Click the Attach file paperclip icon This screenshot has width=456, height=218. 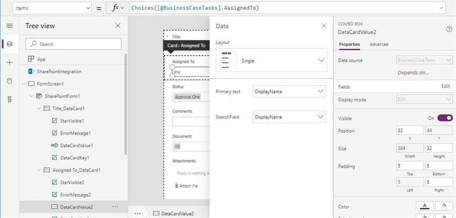tap(176, 186)
